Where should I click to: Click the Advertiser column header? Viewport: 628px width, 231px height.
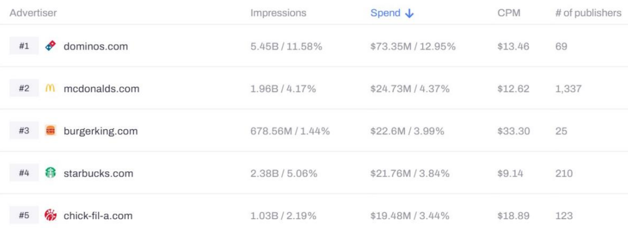pos(33,13)
